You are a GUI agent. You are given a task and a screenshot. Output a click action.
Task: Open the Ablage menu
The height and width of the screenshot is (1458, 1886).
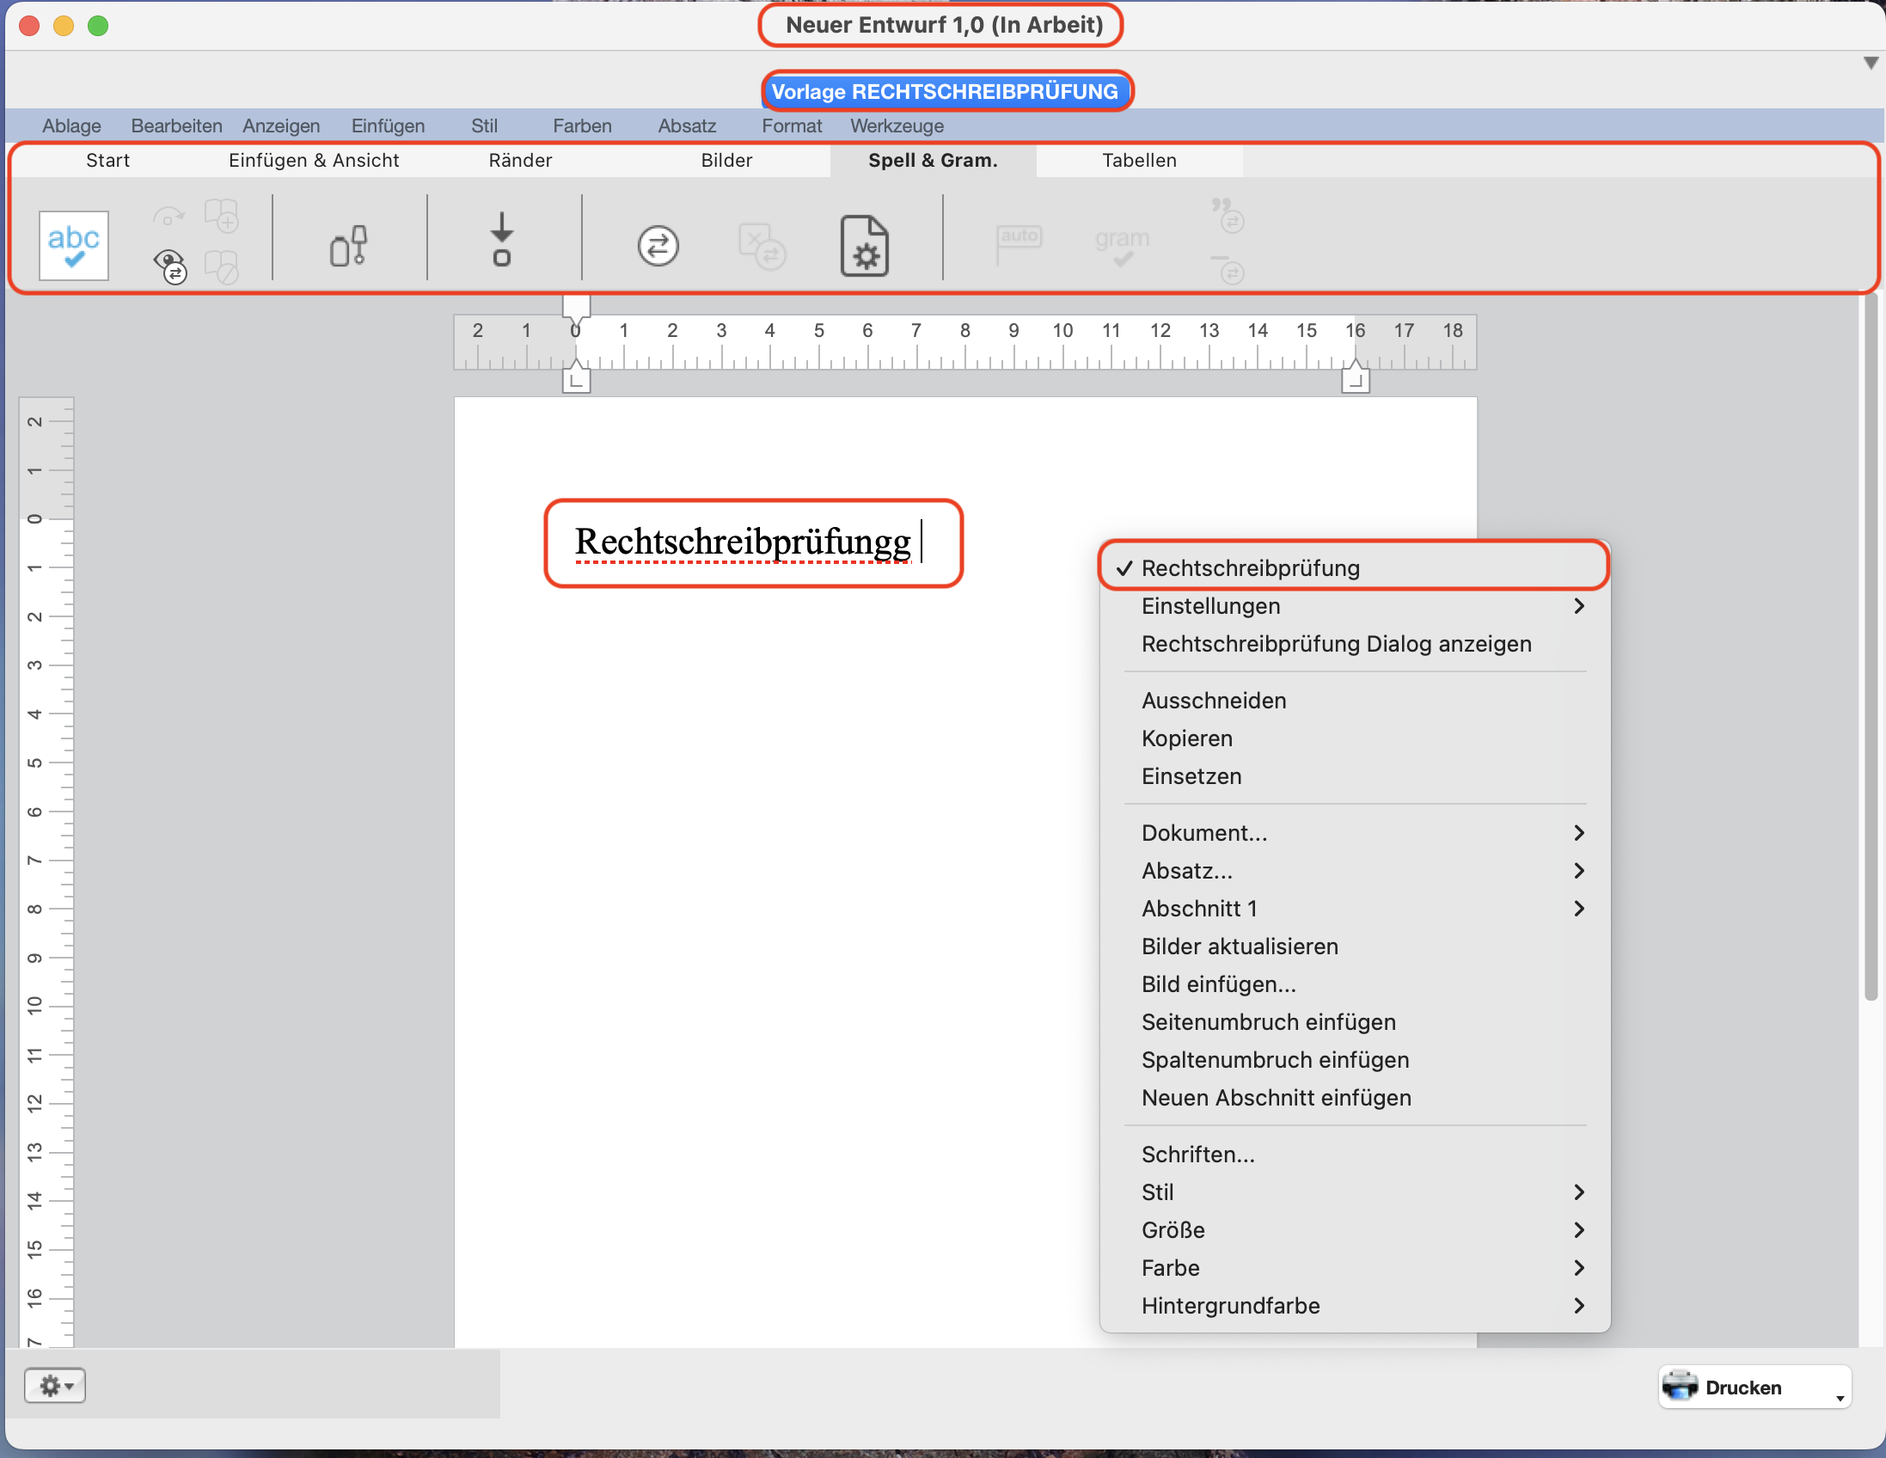pos(71,126)
